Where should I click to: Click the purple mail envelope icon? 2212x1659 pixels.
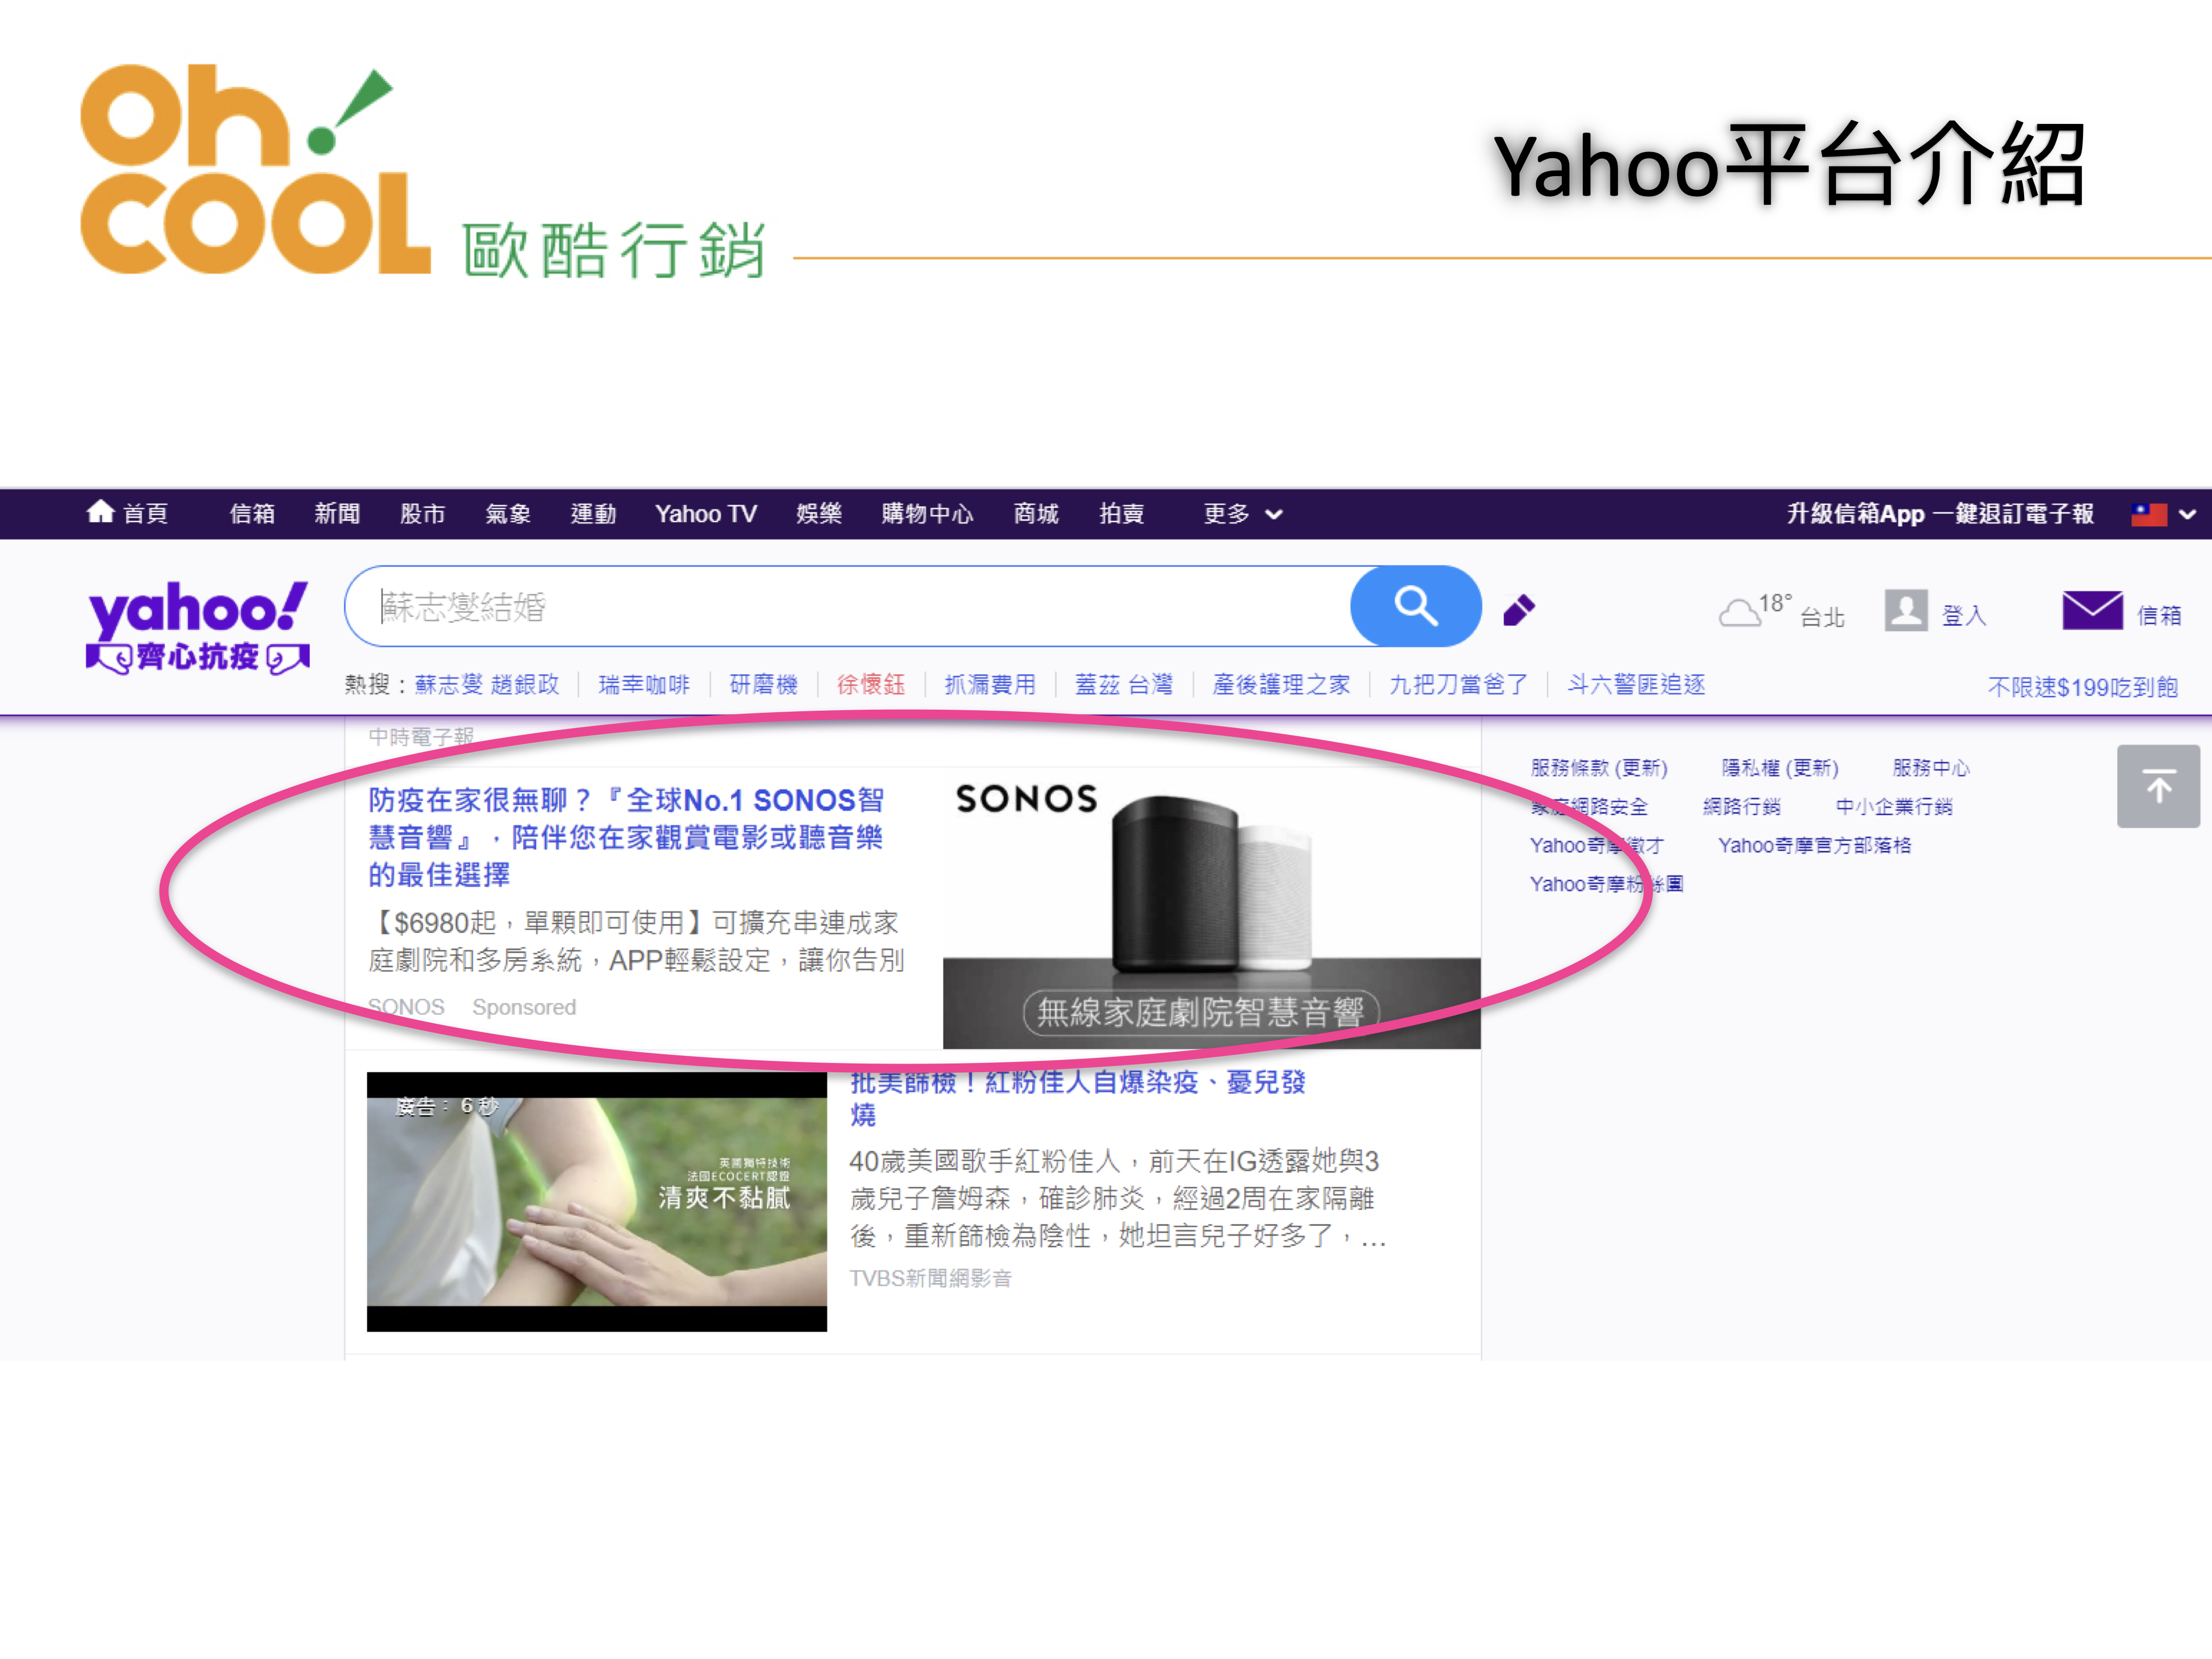(x=2091, y=610)
